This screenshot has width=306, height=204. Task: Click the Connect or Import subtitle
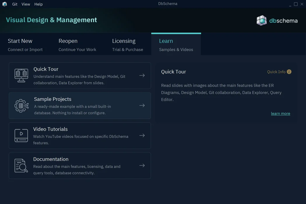(x=25, y=50)
